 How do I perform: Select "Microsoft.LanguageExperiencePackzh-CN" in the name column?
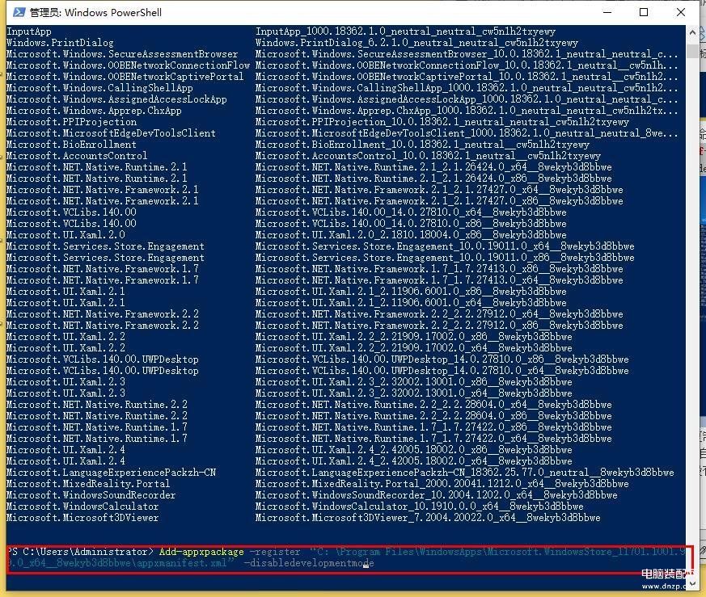pos(112,473)
